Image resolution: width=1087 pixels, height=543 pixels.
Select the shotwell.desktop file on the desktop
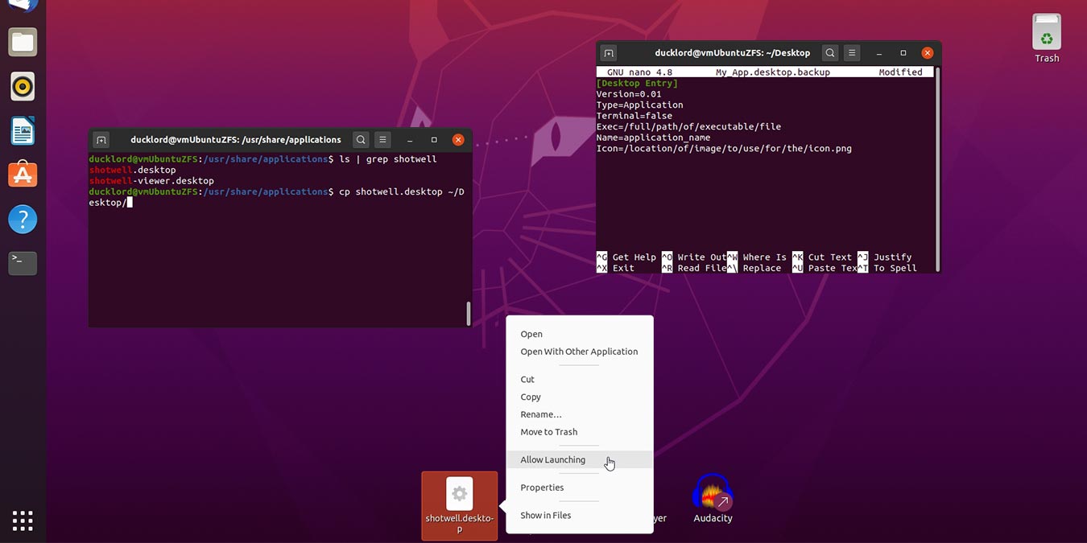[x=459, y=494]
